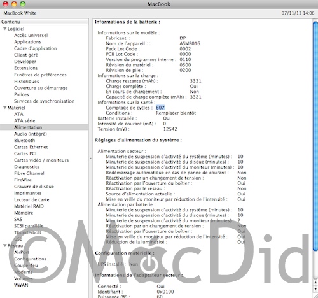
Task: Select Fenêtres de préférences
Action: point(40,74)
